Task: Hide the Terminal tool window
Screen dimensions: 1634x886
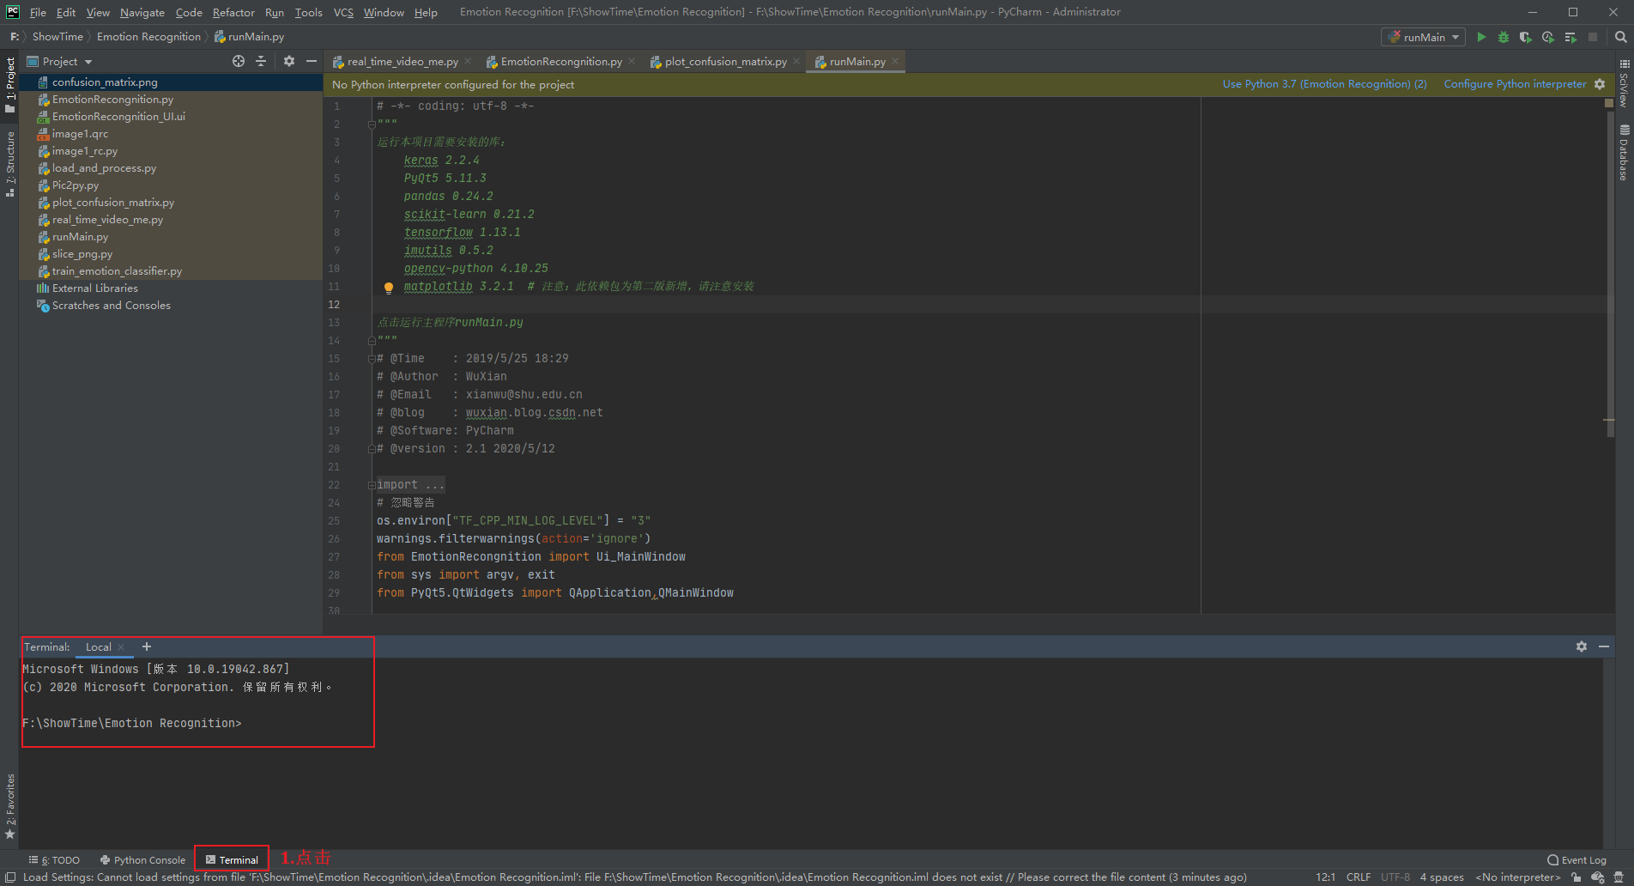Action: click(x=1604, y=646)
